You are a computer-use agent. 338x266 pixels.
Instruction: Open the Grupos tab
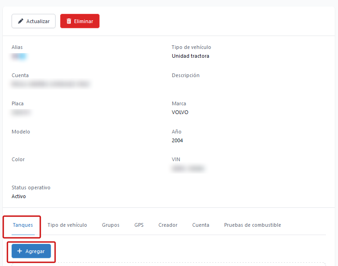[x=111, y=225]
